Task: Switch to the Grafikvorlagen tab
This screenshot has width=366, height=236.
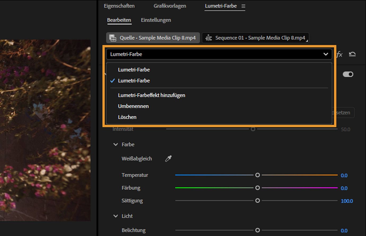Action: (x=170, y=6)
